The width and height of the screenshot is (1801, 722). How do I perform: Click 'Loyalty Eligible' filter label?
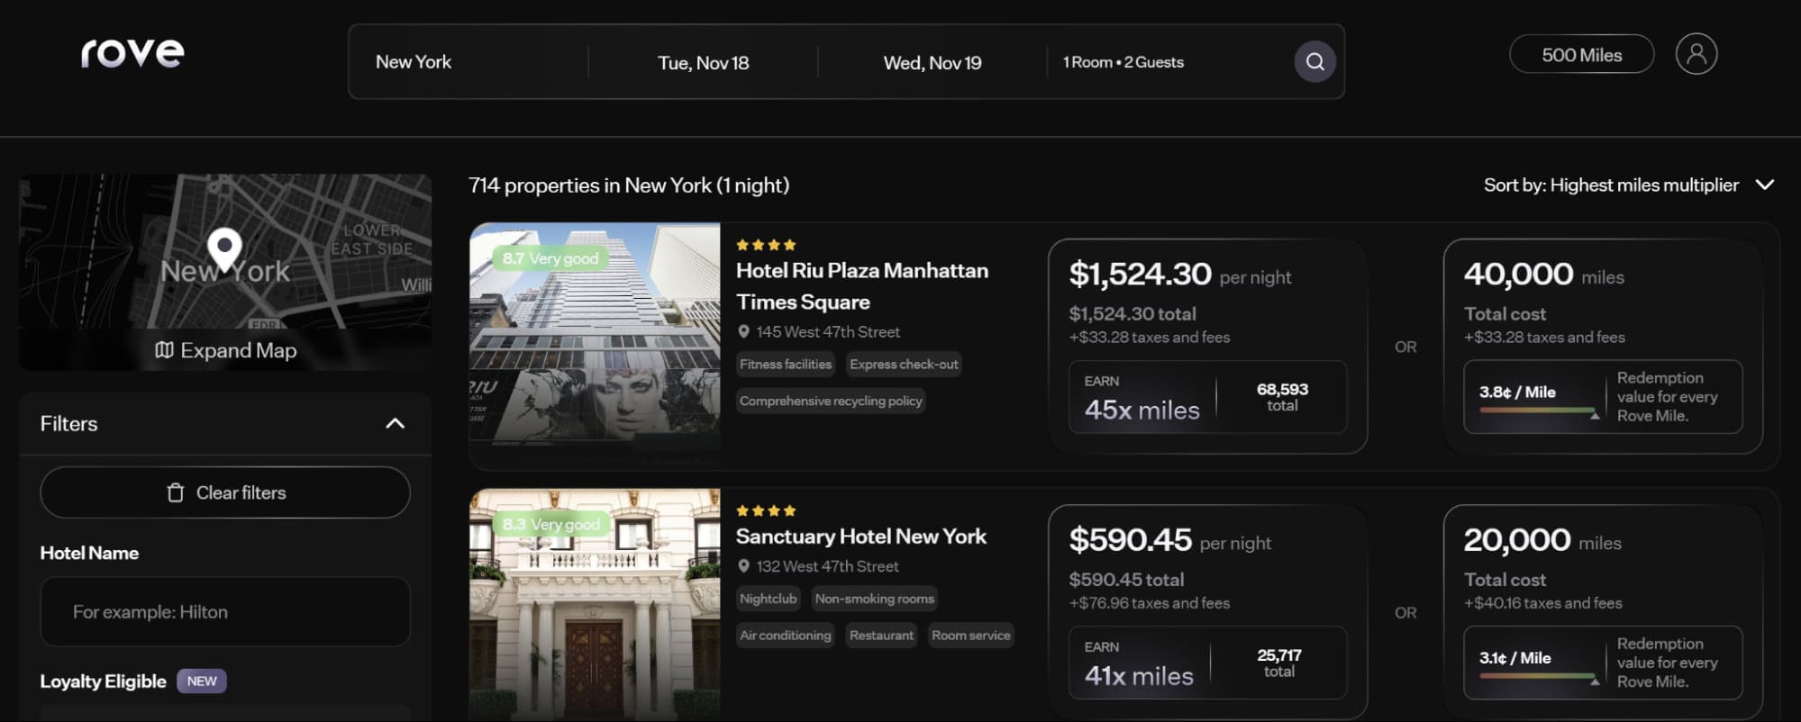[103, 681]
